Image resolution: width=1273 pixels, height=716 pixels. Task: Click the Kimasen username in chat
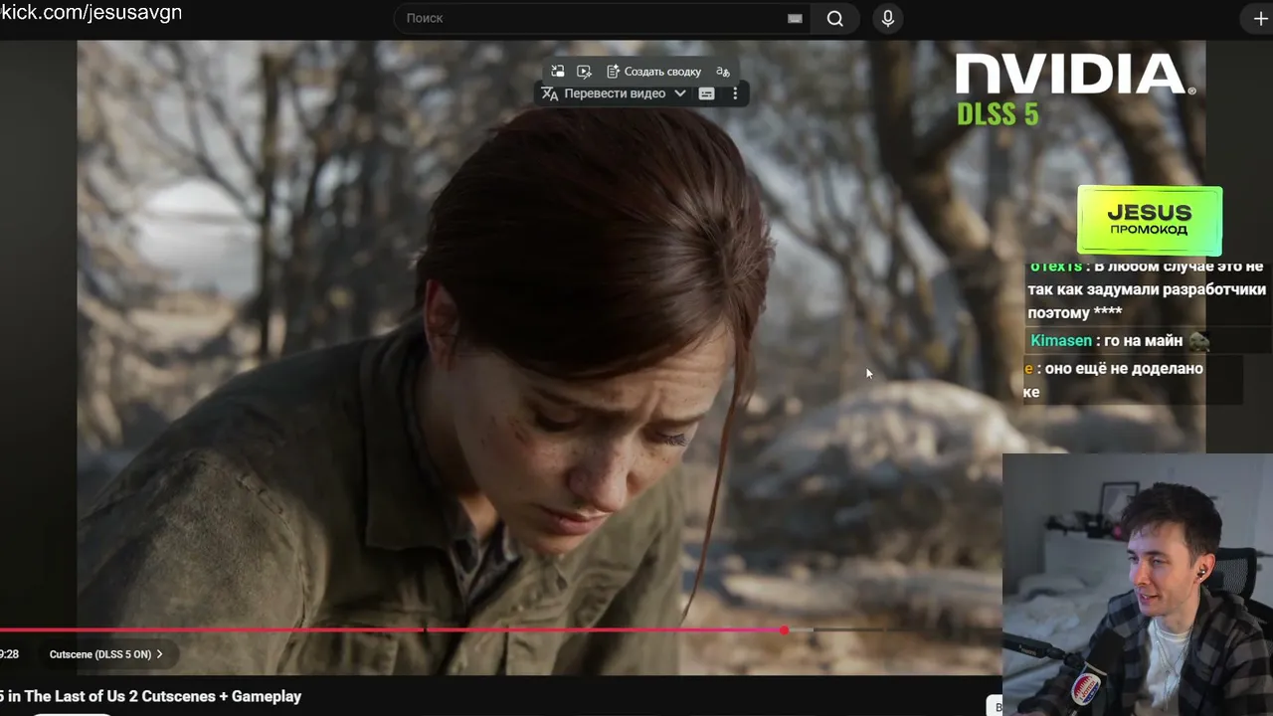(1060, 340)
